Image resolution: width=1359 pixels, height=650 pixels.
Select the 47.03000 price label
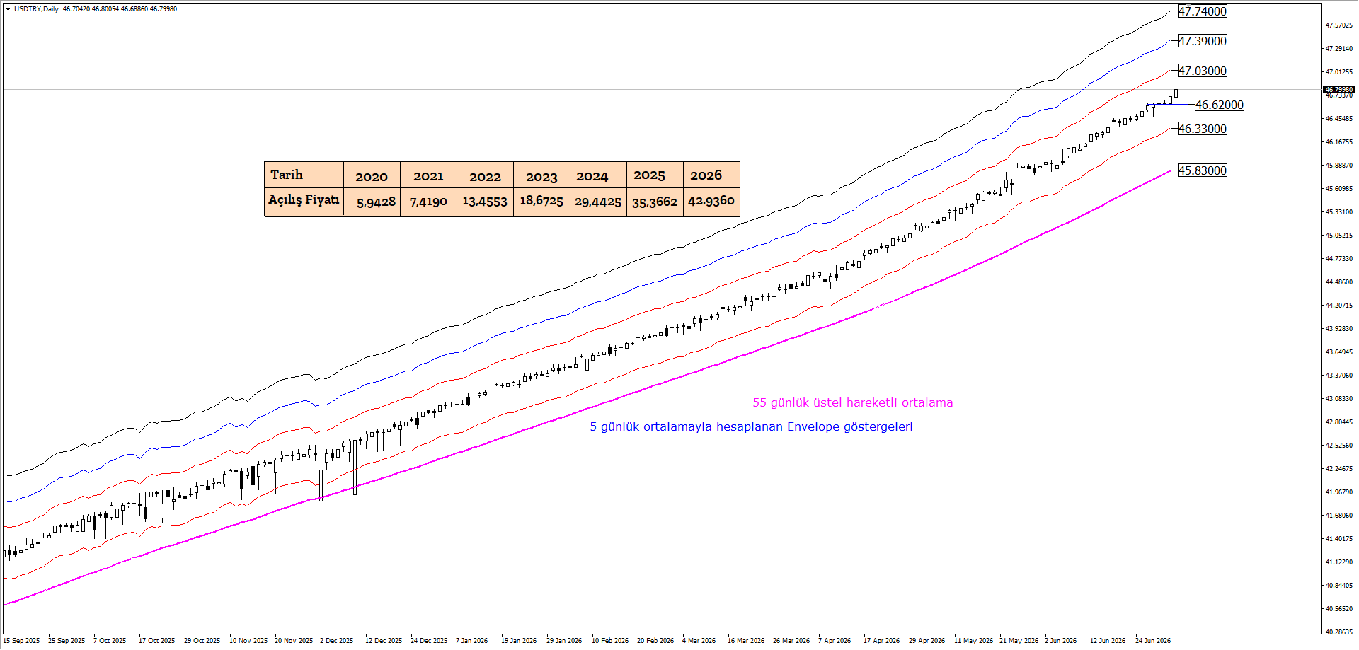tap(1203, 71)
